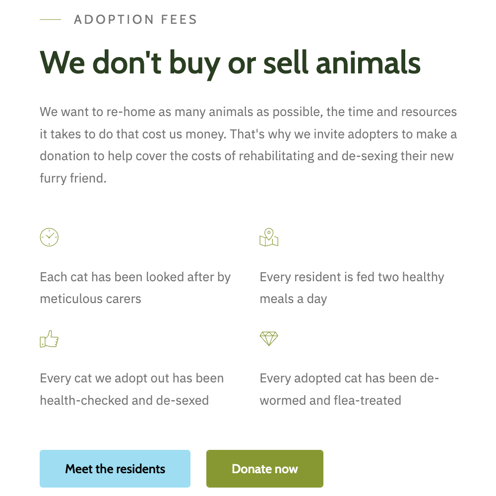Select the text about two healthy meals
Image resolution: width=496 pixels, height=496 pixels.
click(x=352, y=288)
